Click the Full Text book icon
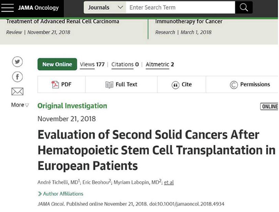This screenshot has height=212, width=279. coord(109,85)
